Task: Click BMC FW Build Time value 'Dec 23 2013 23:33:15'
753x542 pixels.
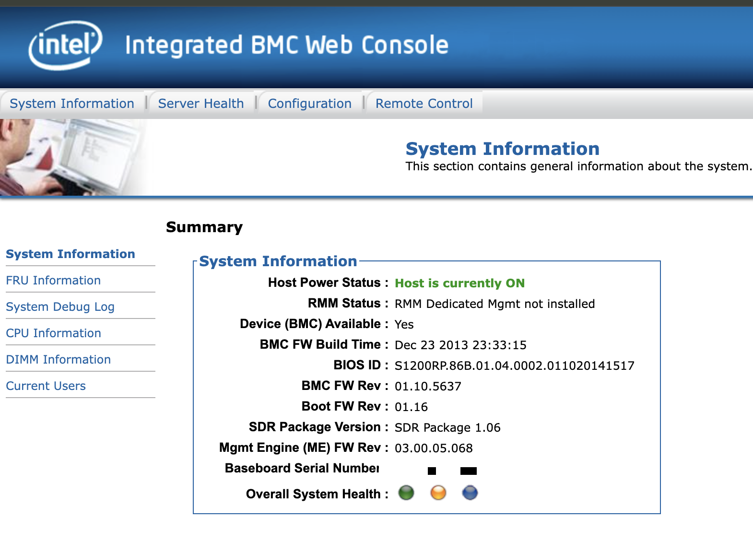Action: click(x=460, y=345)
